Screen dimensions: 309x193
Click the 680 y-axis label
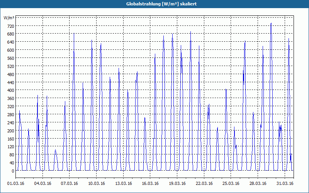[11, 34]
